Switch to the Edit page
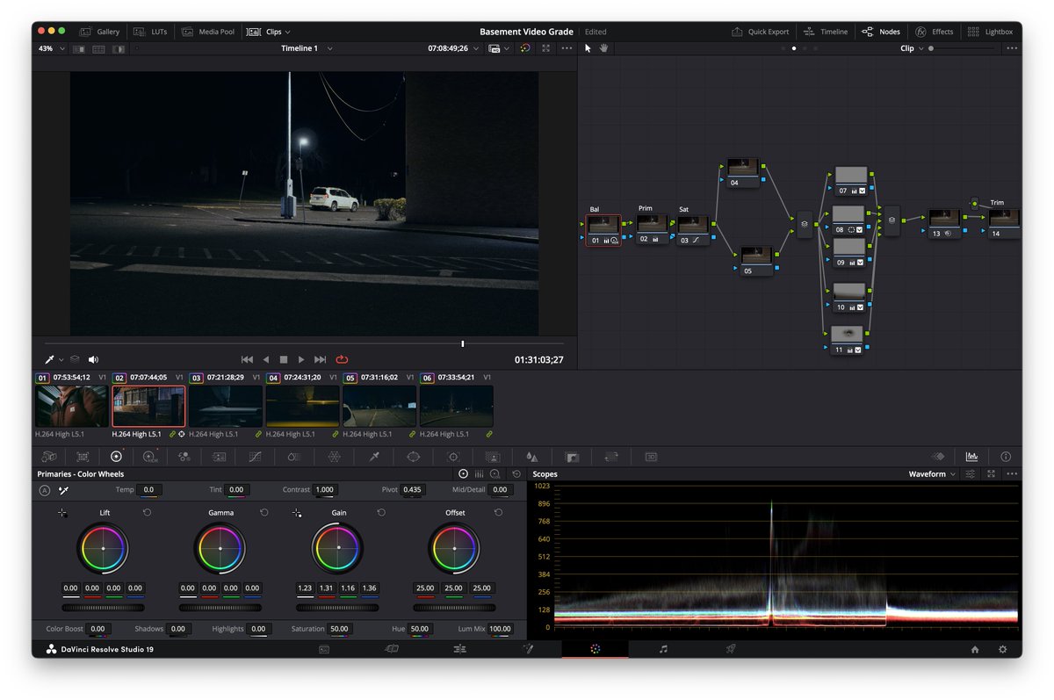This screenshot has height=700, width=1054. pyautogui.click(x=459, y=649)
